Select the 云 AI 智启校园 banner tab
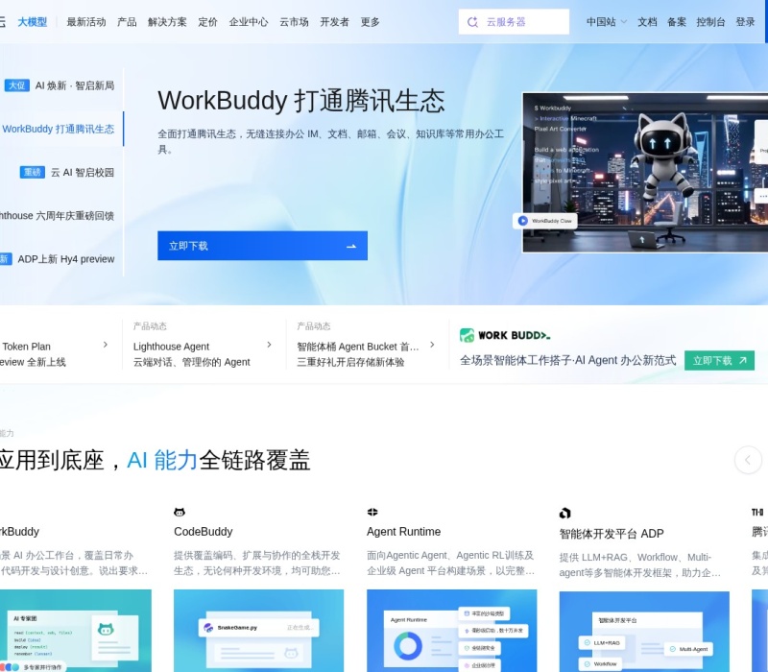 tap(66, 173)
